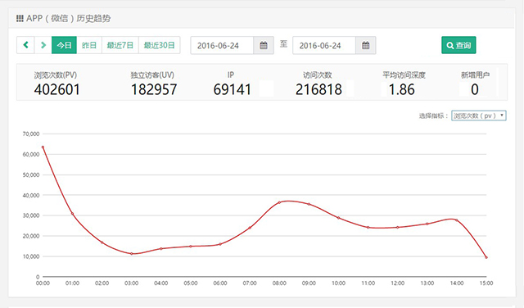Click the average depth value 1.86
Image resolution: width=524 pixels, height=308 pixels.
402,89
